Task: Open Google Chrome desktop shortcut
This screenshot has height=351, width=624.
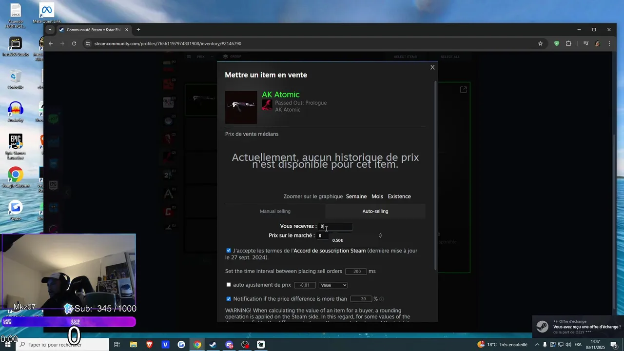Action: [16, 178]
